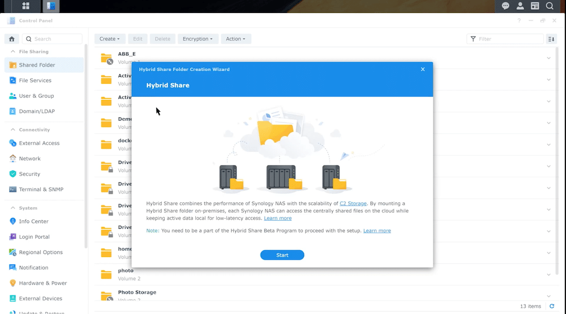Open Control Panel help question mark
Viewport: 566px width, 314px height.
[x=519, y=20]
